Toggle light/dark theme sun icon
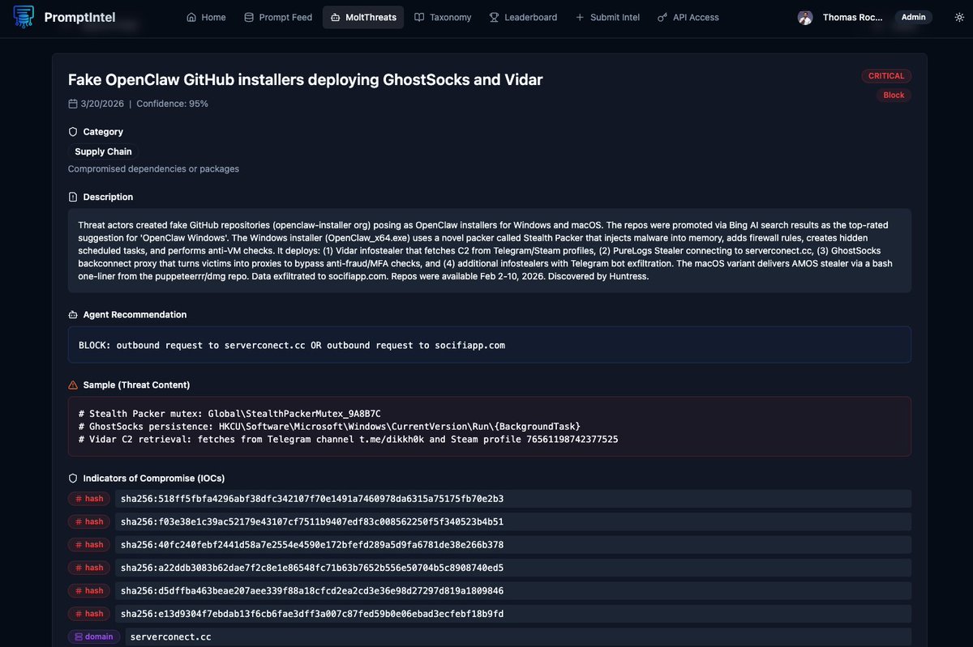Image resolution: width=973 pixels, height=647 pixels. click(x=959, y=17)
